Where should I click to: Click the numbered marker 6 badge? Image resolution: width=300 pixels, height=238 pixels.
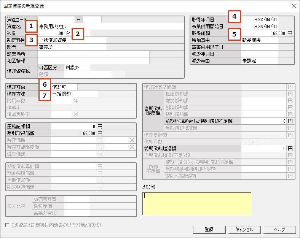45,84
